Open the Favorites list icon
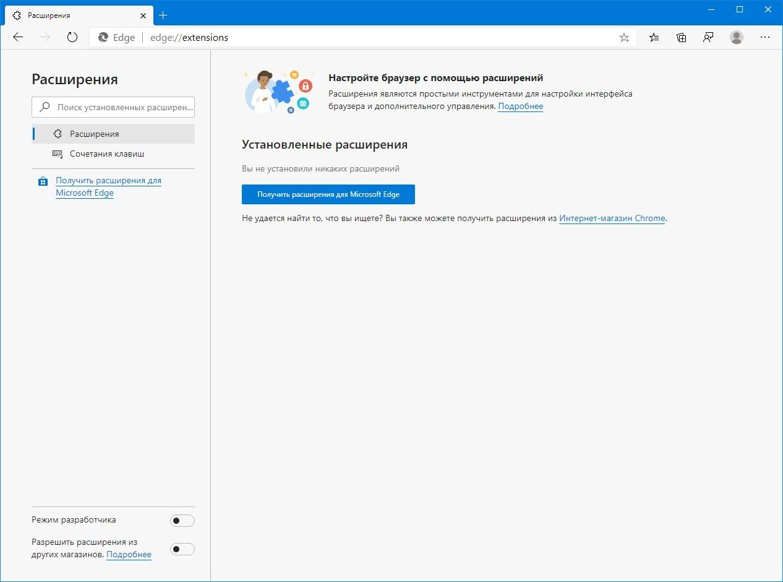 (654, 37)
